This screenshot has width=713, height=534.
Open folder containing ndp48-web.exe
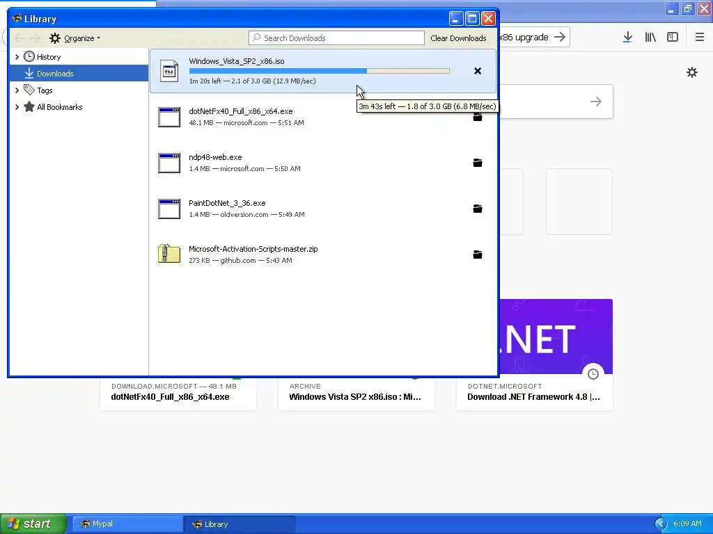tap(478, 163)
